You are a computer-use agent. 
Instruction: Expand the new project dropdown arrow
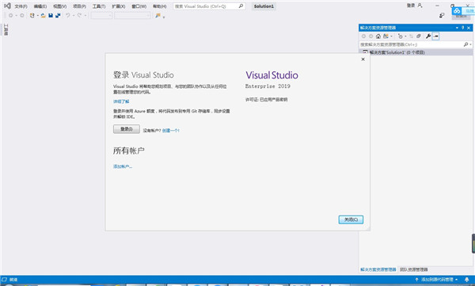(37, 16)
